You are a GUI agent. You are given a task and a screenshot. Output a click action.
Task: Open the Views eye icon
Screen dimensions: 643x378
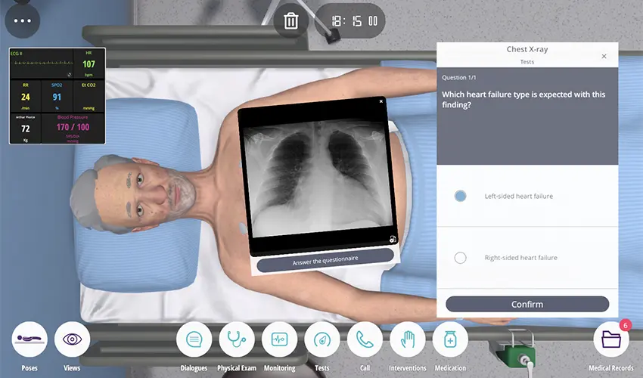pyautogui.click(x=72, y=339)
